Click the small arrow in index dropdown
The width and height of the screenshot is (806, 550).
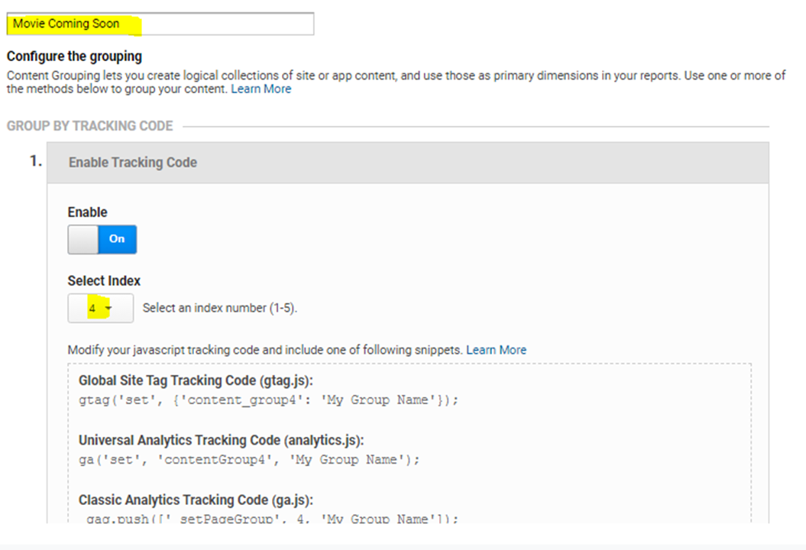pyautogui.click(x=108, y=309)
